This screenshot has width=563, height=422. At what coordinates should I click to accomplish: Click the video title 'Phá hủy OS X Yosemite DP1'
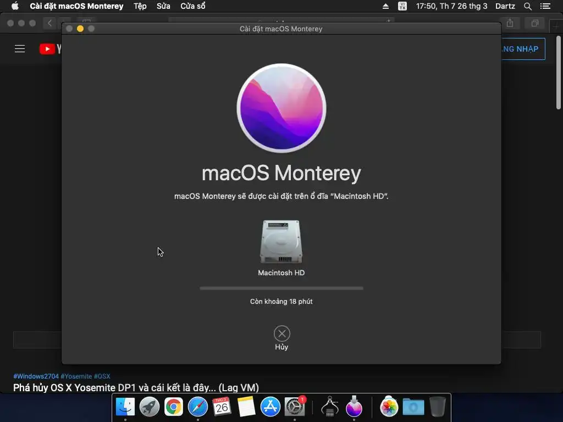[136, 387]
